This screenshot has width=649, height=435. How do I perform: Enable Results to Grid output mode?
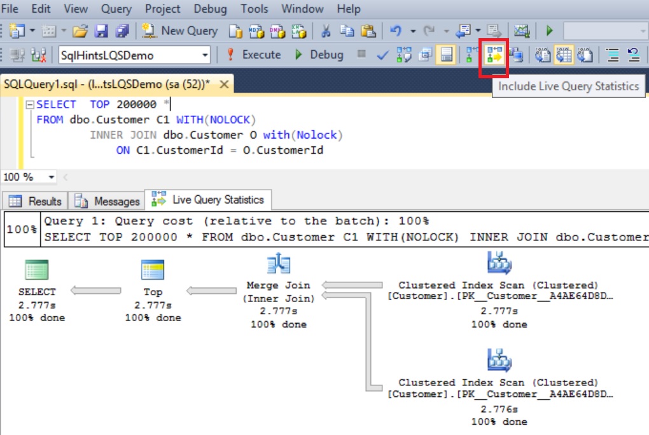coord(564,55)
